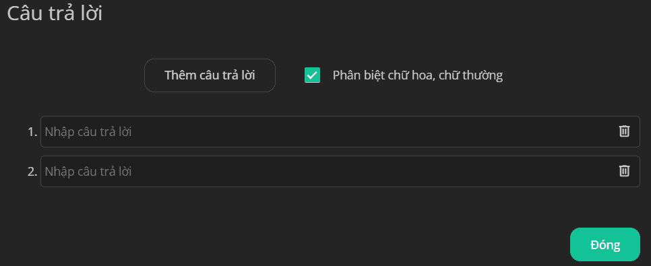Focus the second Nhập câu trả lời field

coord(340,172)
